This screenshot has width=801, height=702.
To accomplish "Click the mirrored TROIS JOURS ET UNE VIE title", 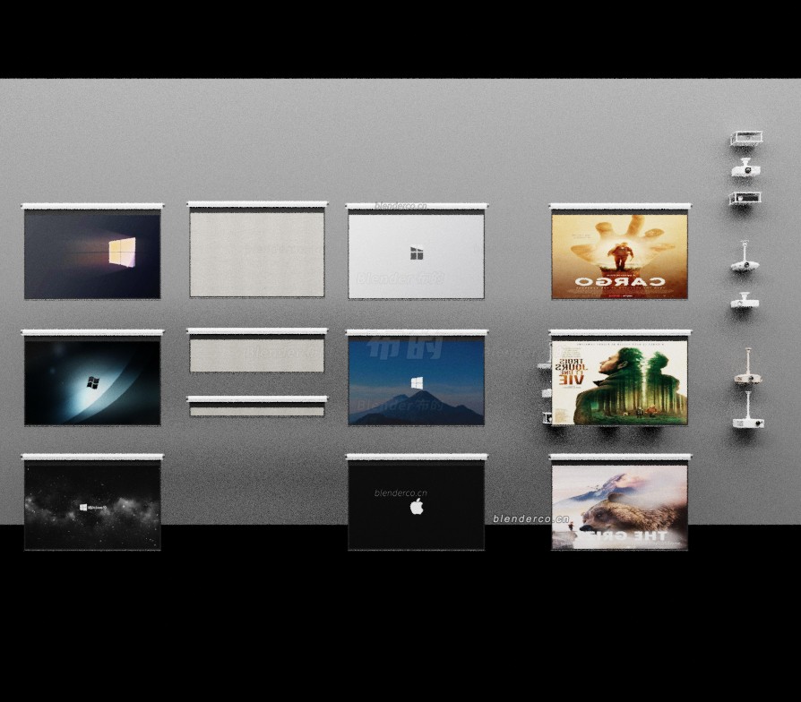I will point(571,372).
